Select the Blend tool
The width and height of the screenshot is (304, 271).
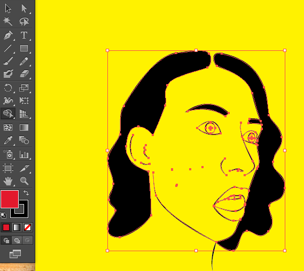point(24,140)
